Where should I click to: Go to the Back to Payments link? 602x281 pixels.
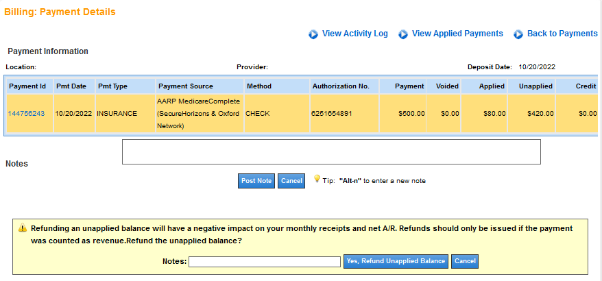[x=562, y=34]
